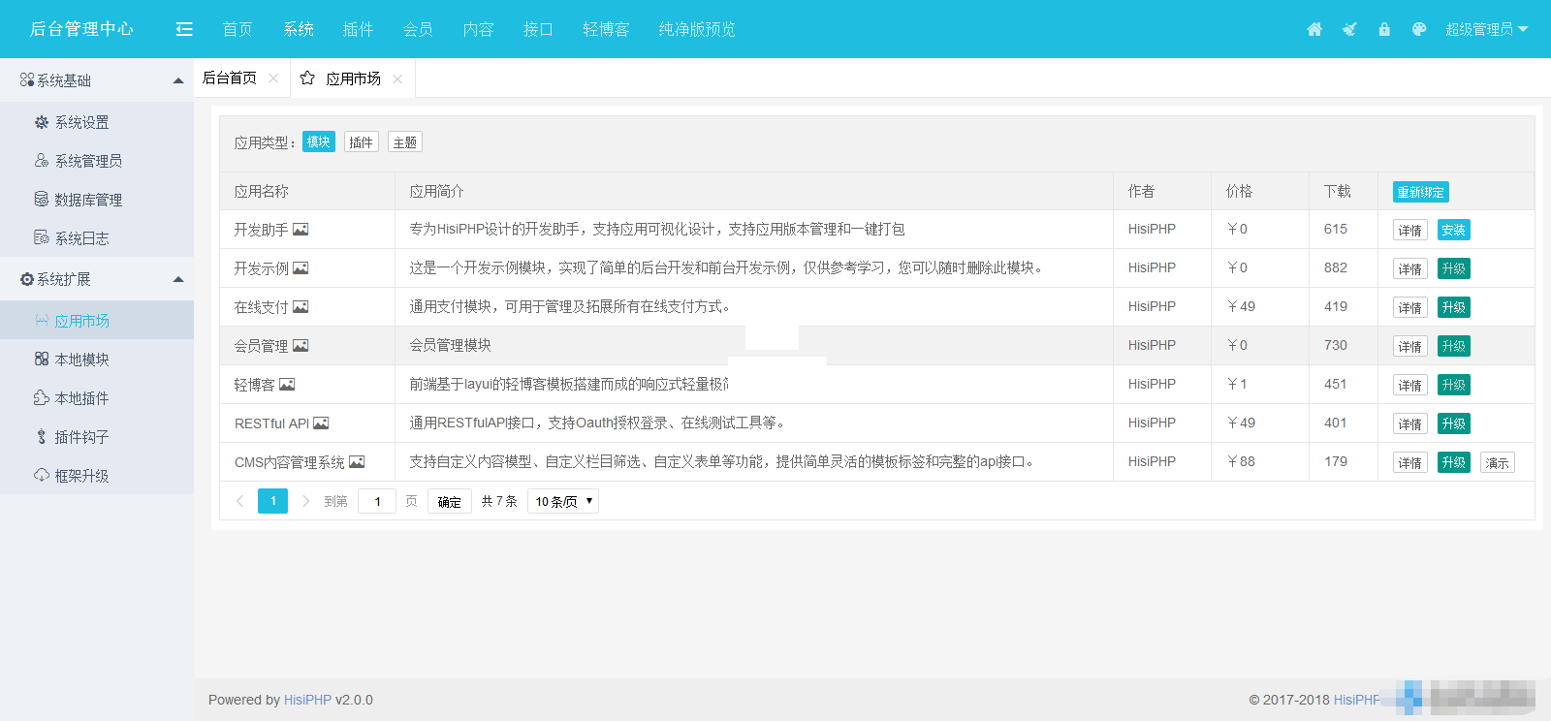Click the home icon in top bar
The image size is (1551, 721).
(x=1314, y=29)
